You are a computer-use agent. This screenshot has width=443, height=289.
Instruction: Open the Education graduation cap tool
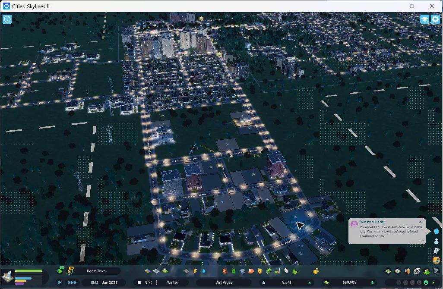(x=242, y=271)
